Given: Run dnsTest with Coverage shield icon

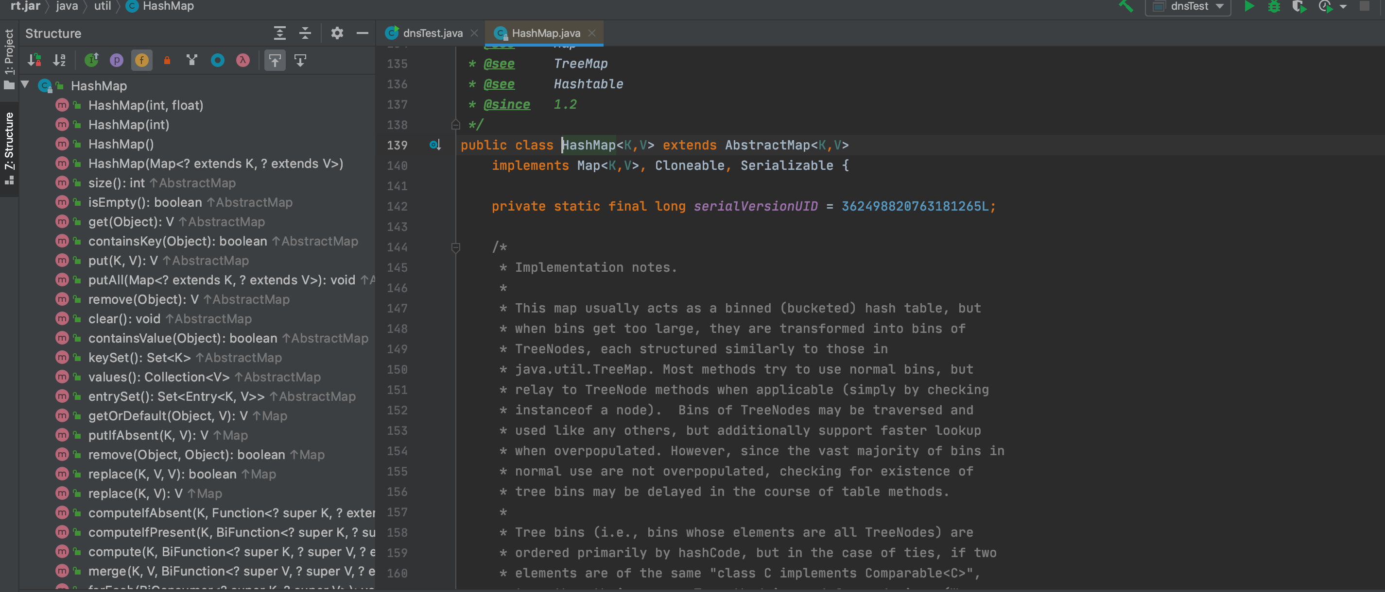Looking at the screenshot, I should pyautogui.click(x=1299, y=6).
